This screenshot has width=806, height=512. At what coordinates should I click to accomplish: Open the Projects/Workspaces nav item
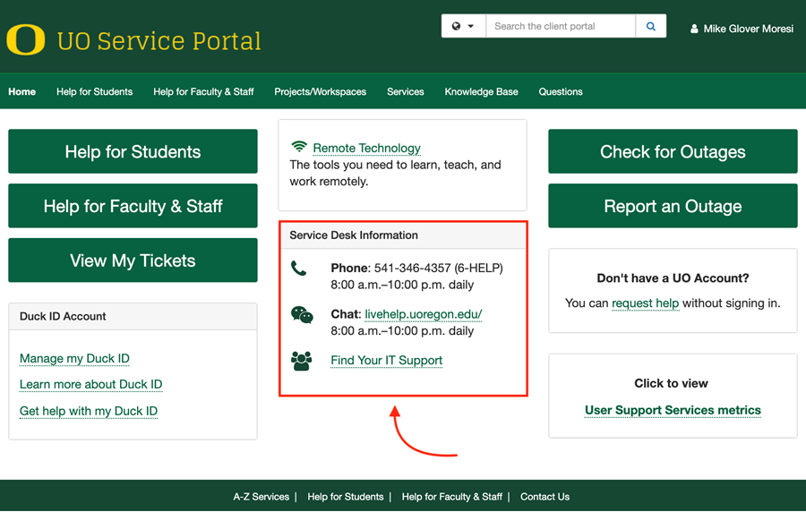(x=321, y=91)
